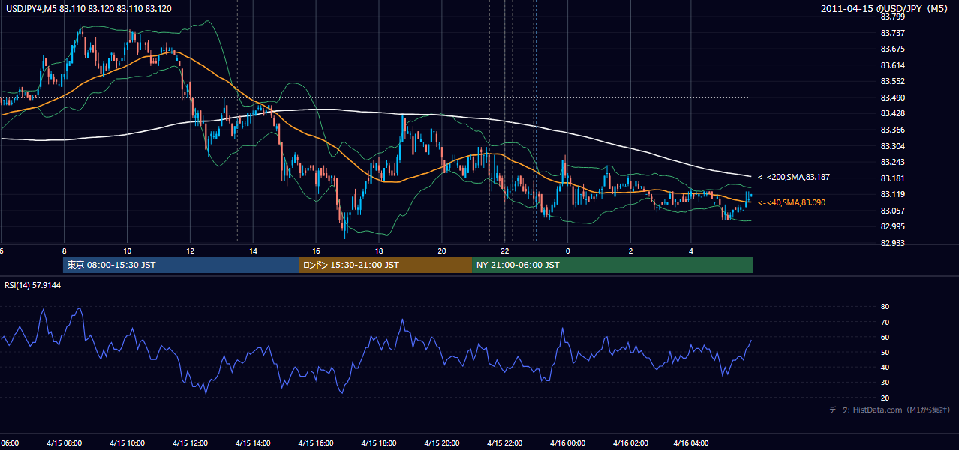
Task: Click hour tick 10 under price chart
Action: 127,251
